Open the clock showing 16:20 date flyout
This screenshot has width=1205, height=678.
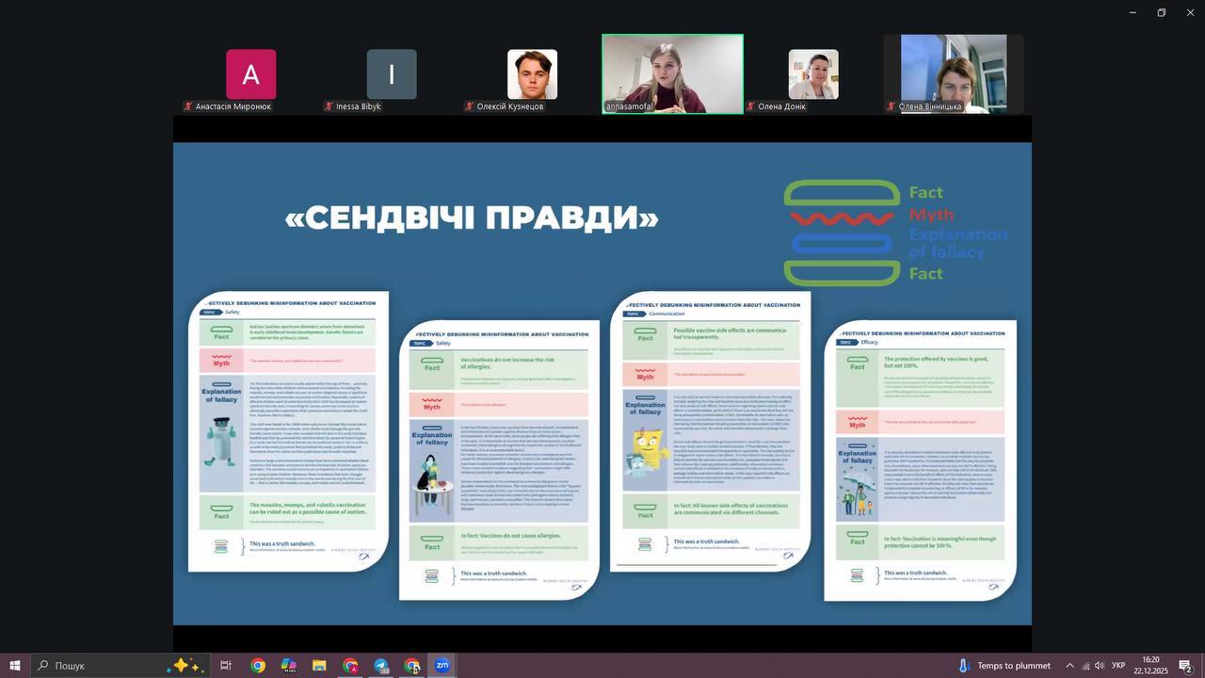pos(1150,666)
